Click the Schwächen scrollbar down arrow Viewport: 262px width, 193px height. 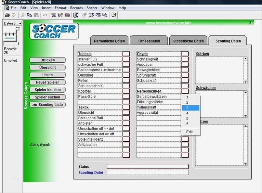coord(245,116)
